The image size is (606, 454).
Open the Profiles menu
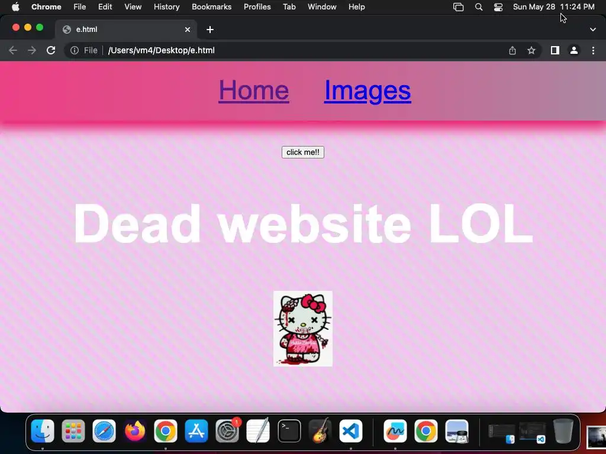[x=257, y=7]
